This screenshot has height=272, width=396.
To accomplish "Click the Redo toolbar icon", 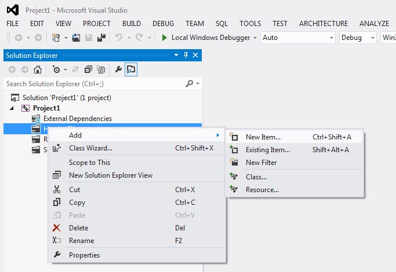I will tap(139, 38).
